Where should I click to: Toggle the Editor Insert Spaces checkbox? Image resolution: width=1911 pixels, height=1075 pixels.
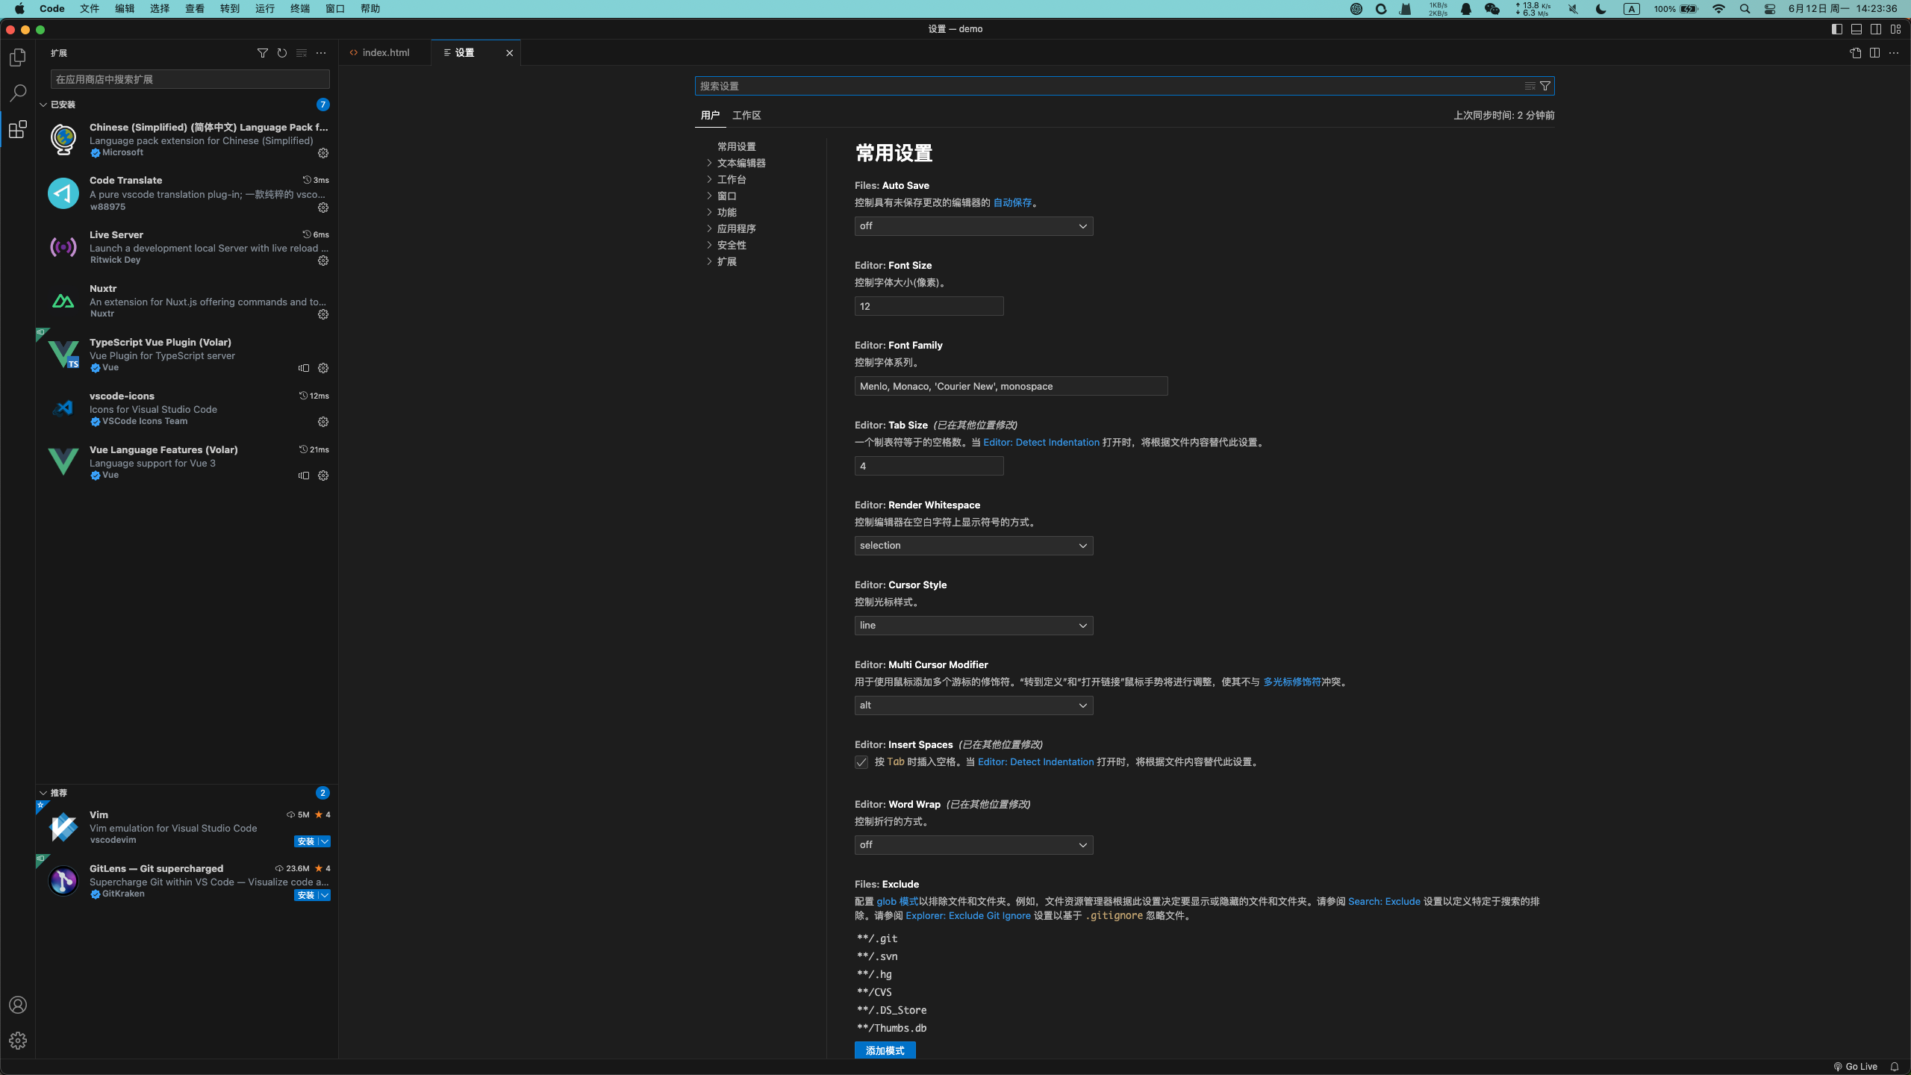click(860, 761)
